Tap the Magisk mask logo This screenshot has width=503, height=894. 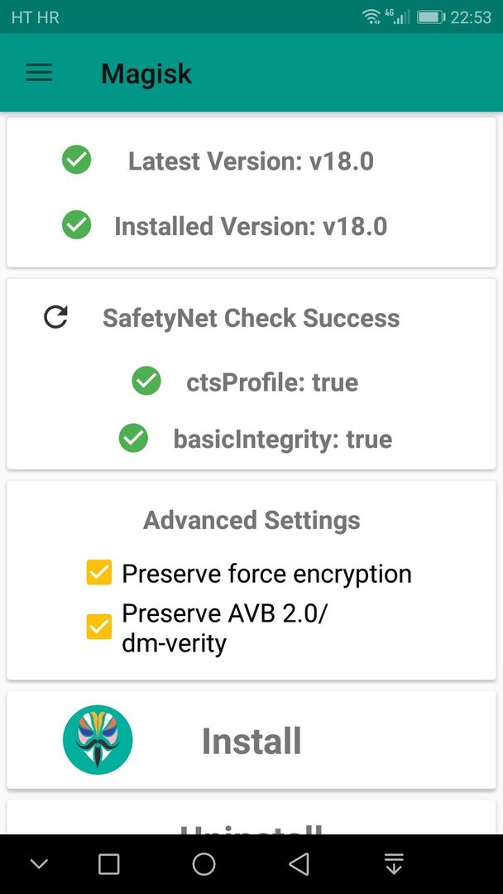(x=98, y=739)
